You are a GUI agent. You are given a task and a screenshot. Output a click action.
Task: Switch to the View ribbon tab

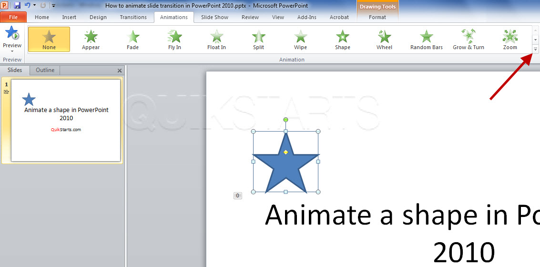278,17
